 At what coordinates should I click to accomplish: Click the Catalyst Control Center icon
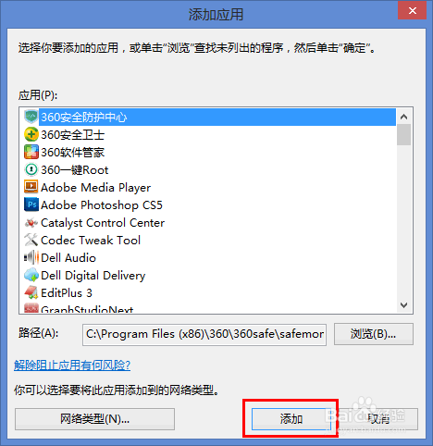pos(31,222)
